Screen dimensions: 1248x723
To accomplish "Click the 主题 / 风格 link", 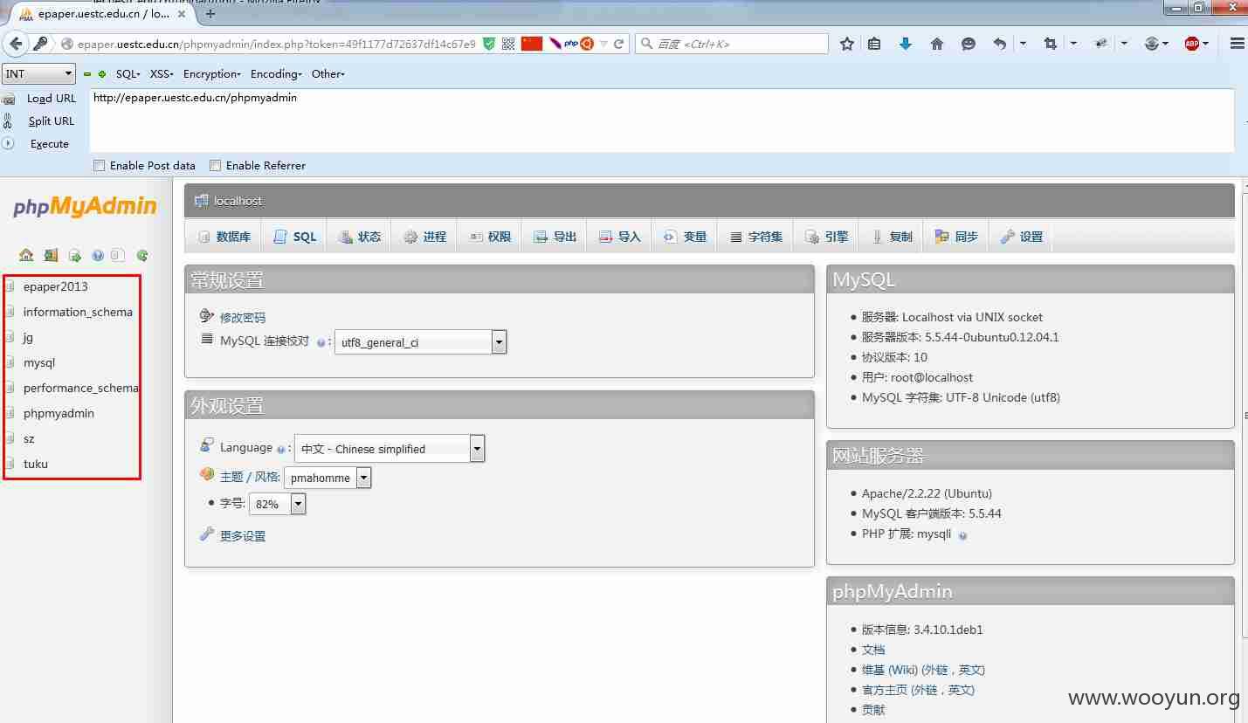I will coord(250,477).
